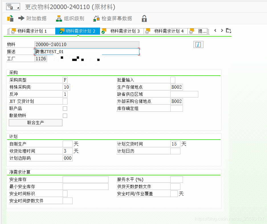This screenshot has height=224, width=267.
Task: Click the 采购 section header text
Action: 13,73
